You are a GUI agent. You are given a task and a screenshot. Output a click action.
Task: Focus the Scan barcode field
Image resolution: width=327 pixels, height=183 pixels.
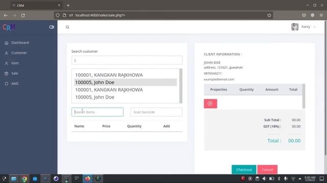point(156,112)
